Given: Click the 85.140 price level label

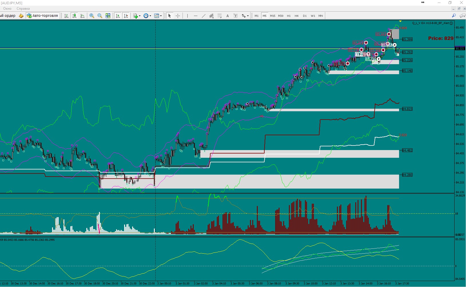Looking at the screenshot, I should (x=407, y=71).
